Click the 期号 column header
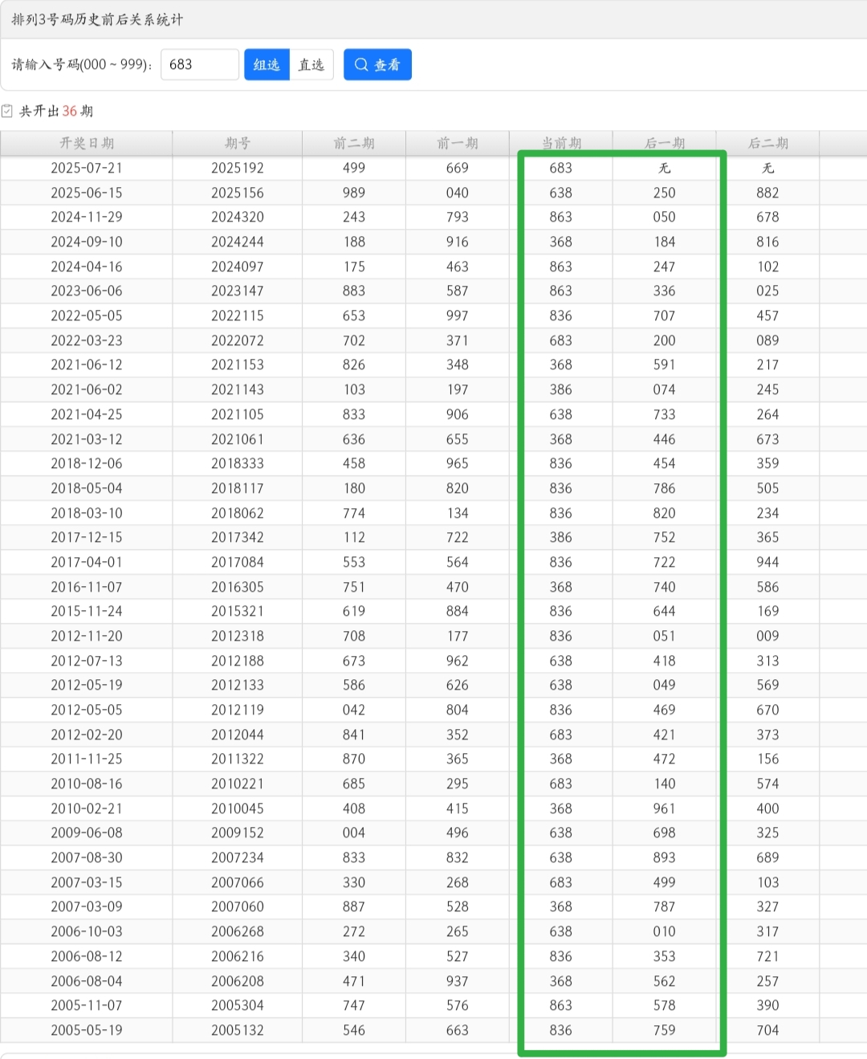 [238, 143]
